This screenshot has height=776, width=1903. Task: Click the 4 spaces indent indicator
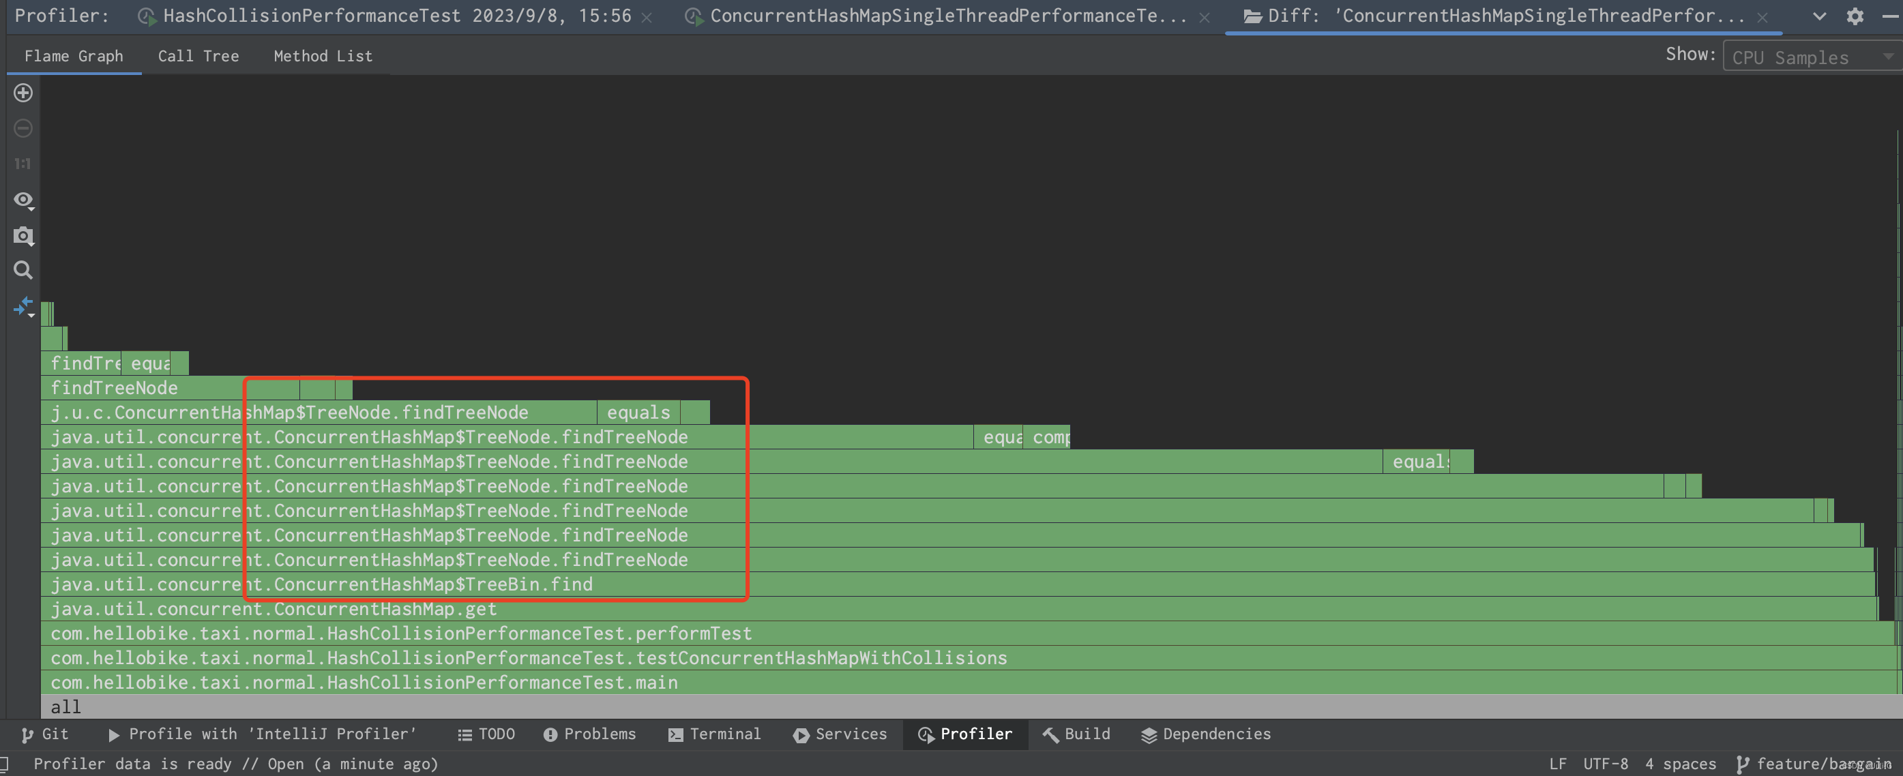pos(1681,764)
